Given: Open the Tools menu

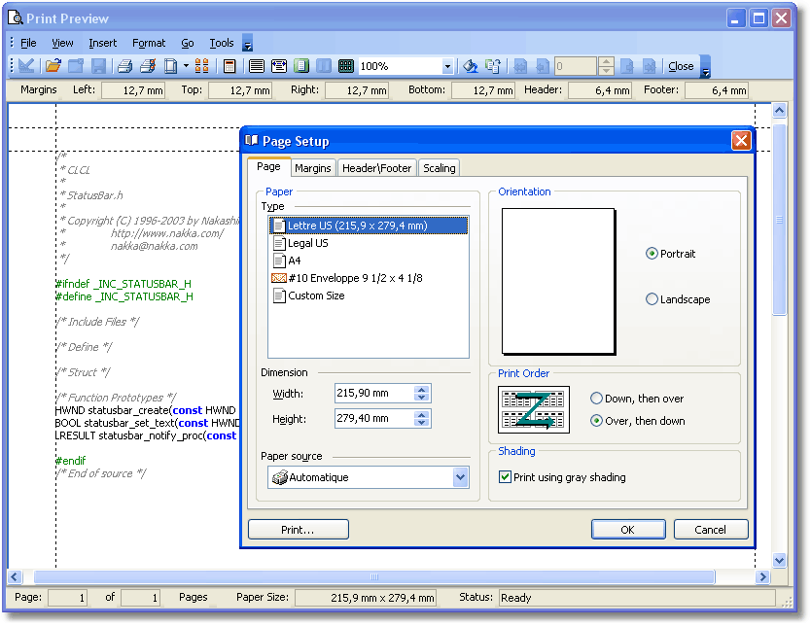Looking at the screenshot, I should click(x=222, y=43).
